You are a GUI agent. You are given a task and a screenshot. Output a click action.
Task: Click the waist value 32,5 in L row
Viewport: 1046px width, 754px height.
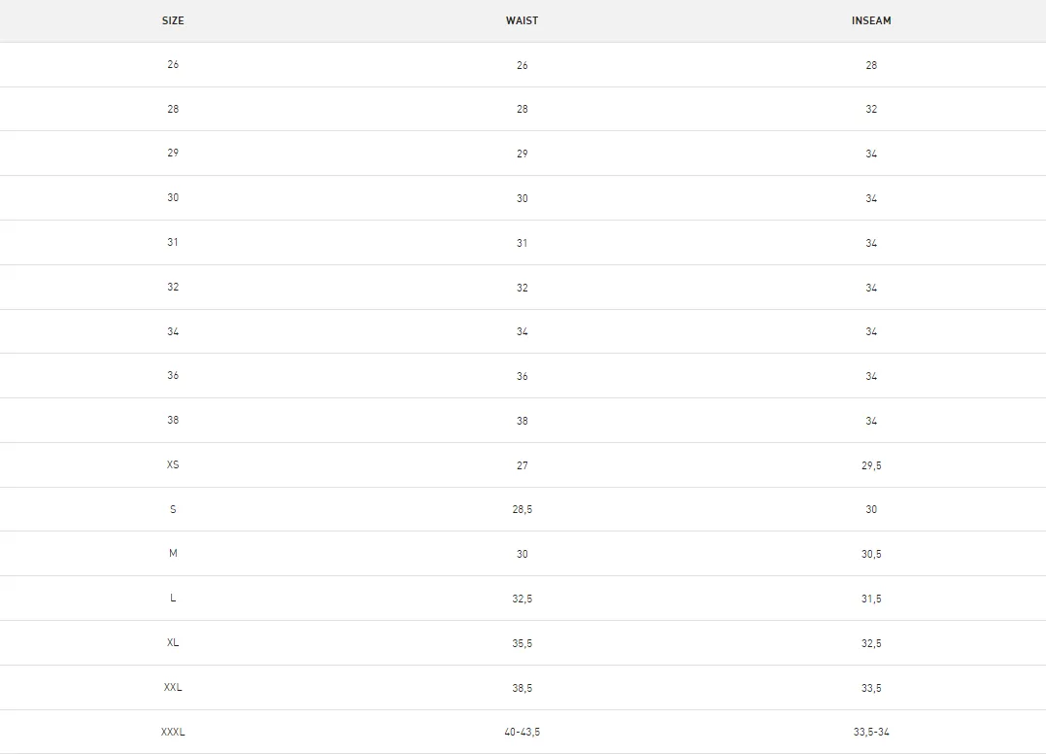click(x=522, y=599)
